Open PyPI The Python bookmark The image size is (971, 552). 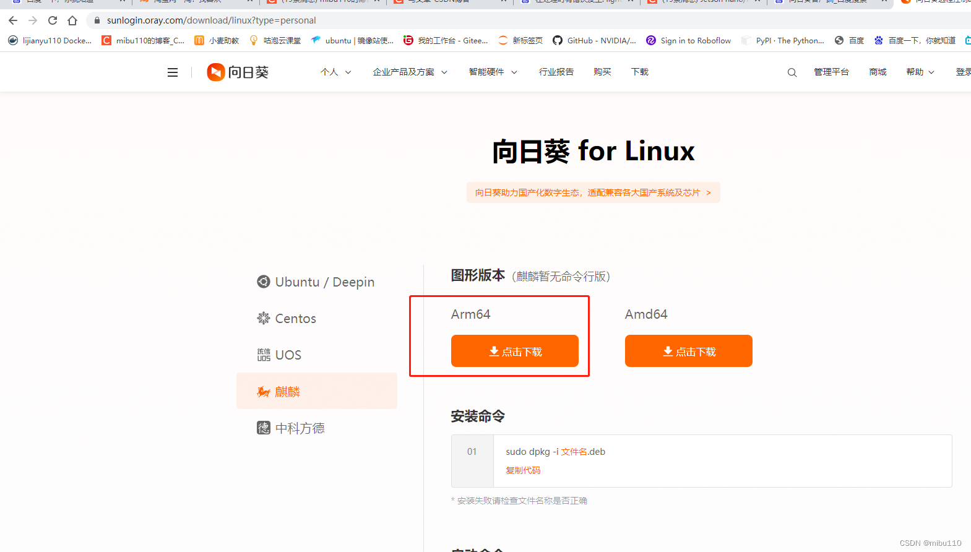tap(783, 41)
